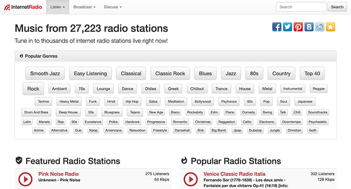
Task: Share on Twitter icon
Action: point(288,27)
